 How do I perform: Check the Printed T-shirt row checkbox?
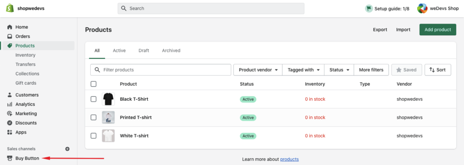[93, 118]
